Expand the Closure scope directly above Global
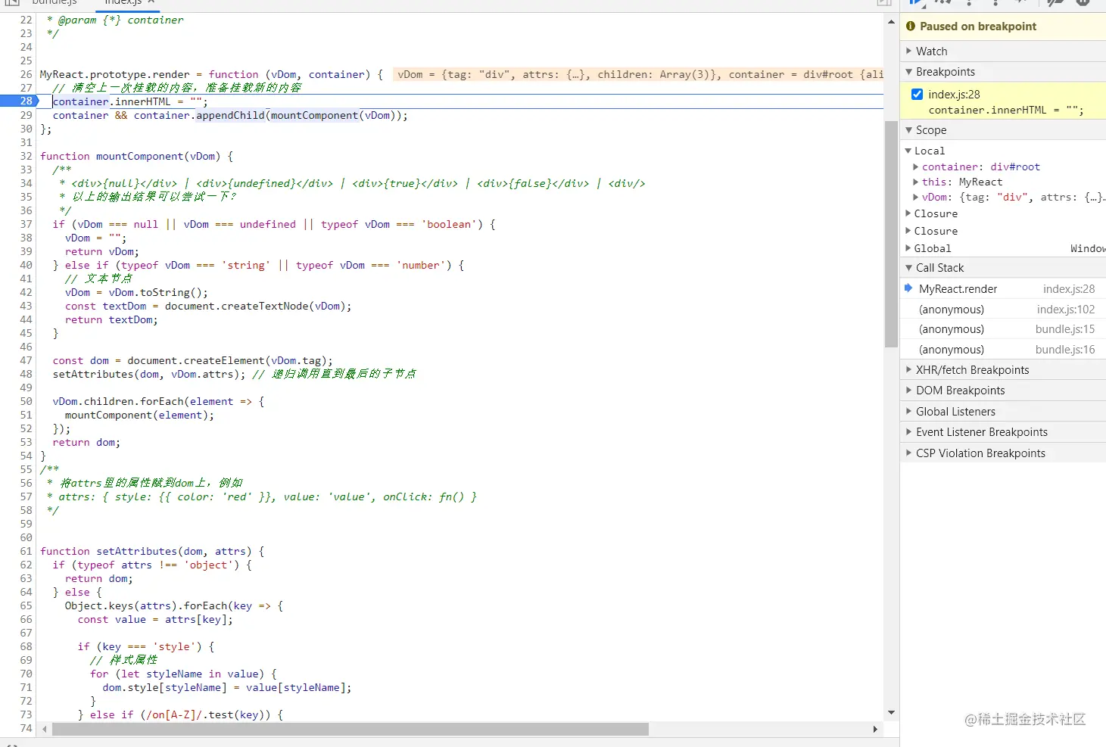Viewport: 1106px width, 747px height. pyautogui.click(x=908, y=232)
